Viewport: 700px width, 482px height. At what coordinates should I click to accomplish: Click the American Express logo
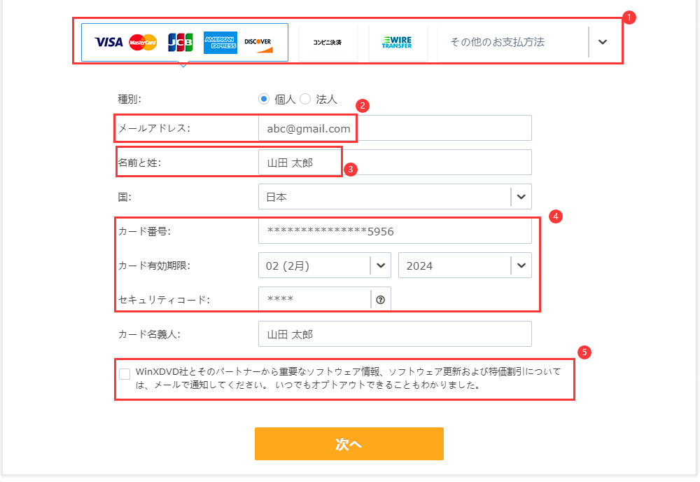point(220,42)
